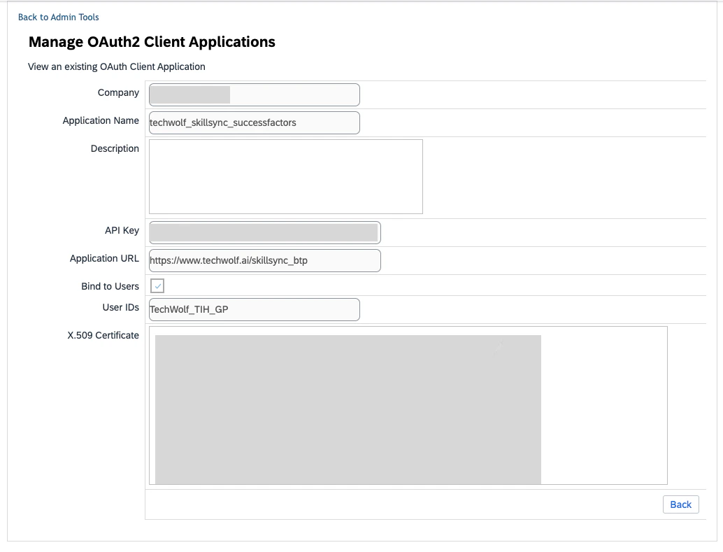The image size is (723, 552).
Task: Click the Company field label
Action: pos(118,92)
